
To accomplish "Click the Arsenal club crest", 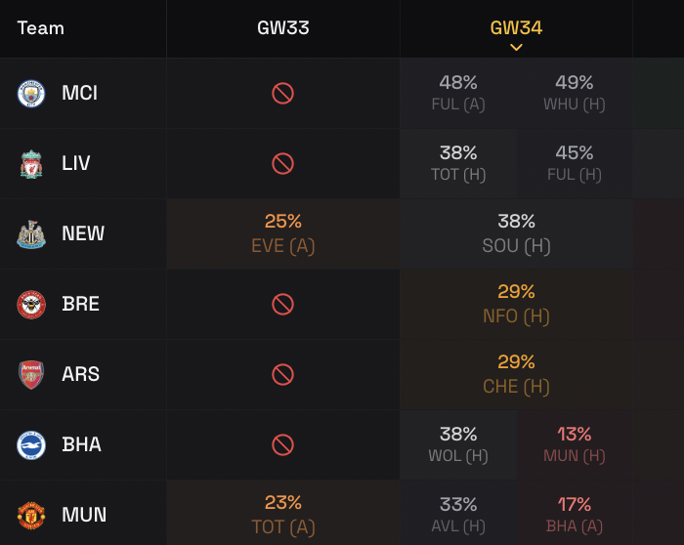I will click(31, 374).
